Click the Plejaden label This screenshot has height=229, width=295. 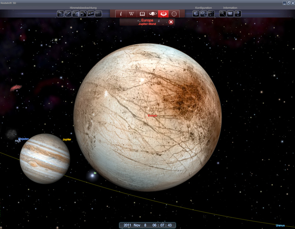click(x=23, y=140)
